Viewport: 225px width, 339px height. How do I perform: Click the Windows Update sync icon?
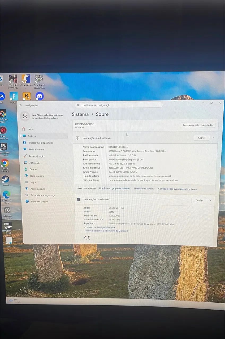tap(27, 202)
